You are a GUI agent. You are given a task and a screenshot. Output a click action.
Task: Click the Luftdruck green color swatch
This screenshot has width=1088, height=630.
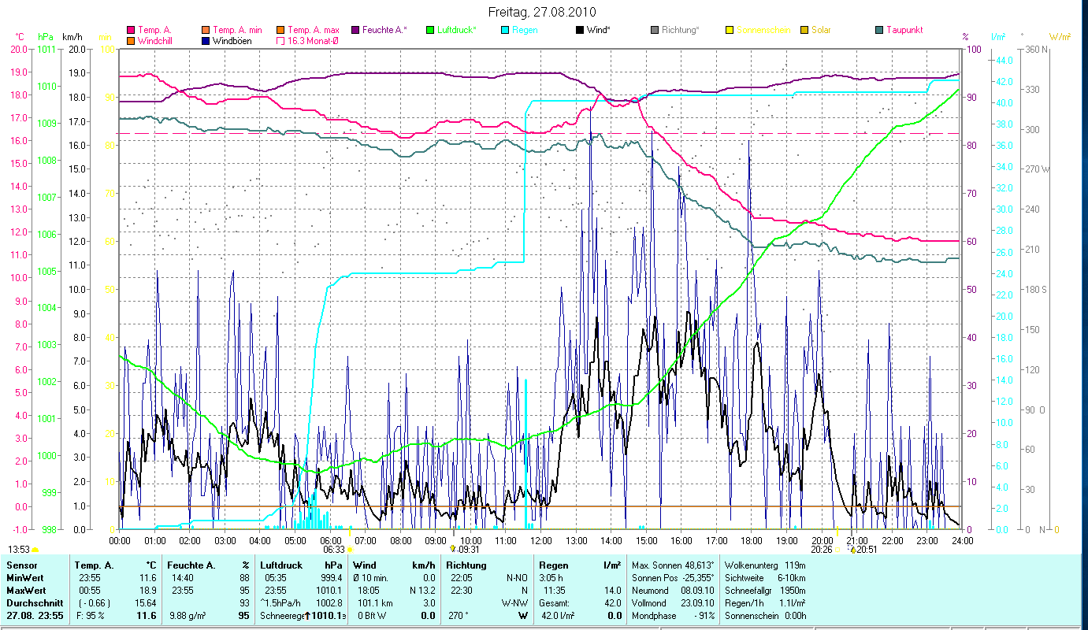(x=430, y=30)
